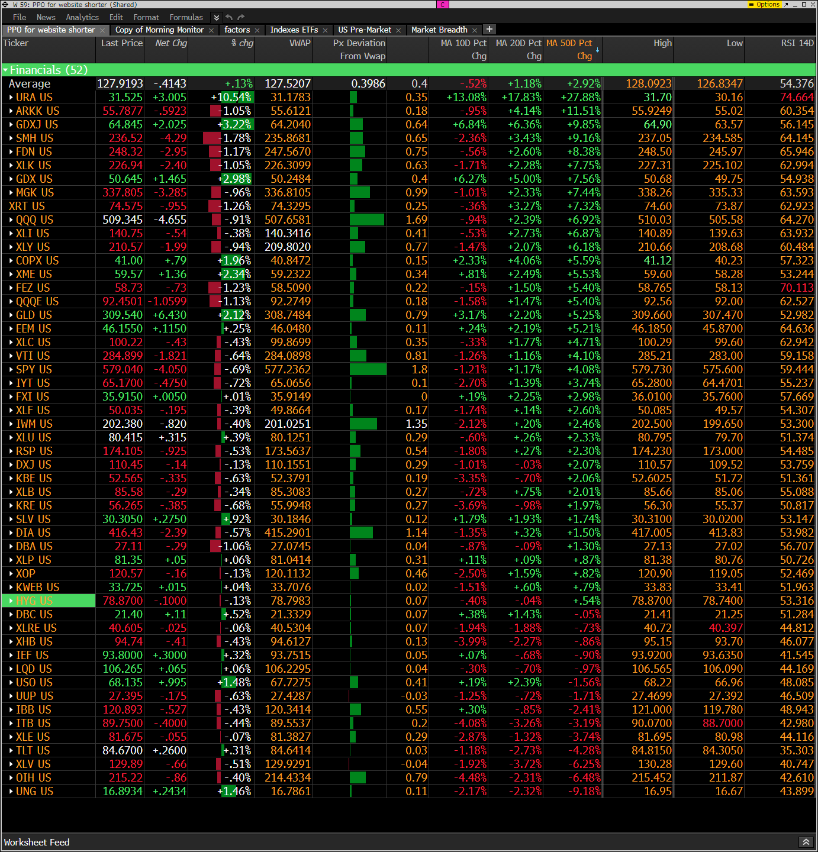This screenshot has width=818, height=852.
Task: Close the US Pre-Market tab
Action: coord(398,30)
